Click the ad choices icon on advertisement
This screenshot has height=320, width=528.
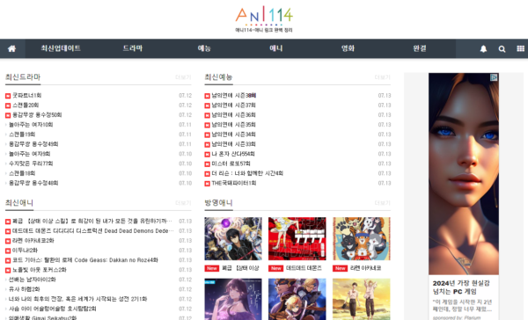(494, 77)
